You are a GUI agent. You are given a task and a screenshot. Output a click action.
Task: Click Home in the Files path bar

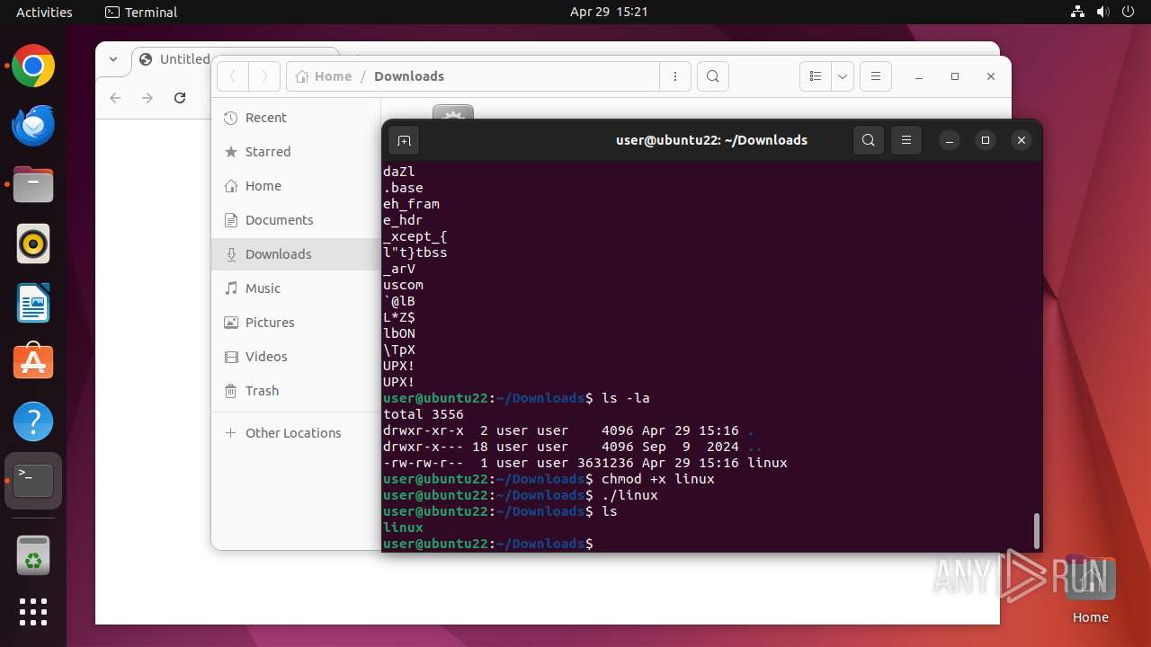point(324,76)
